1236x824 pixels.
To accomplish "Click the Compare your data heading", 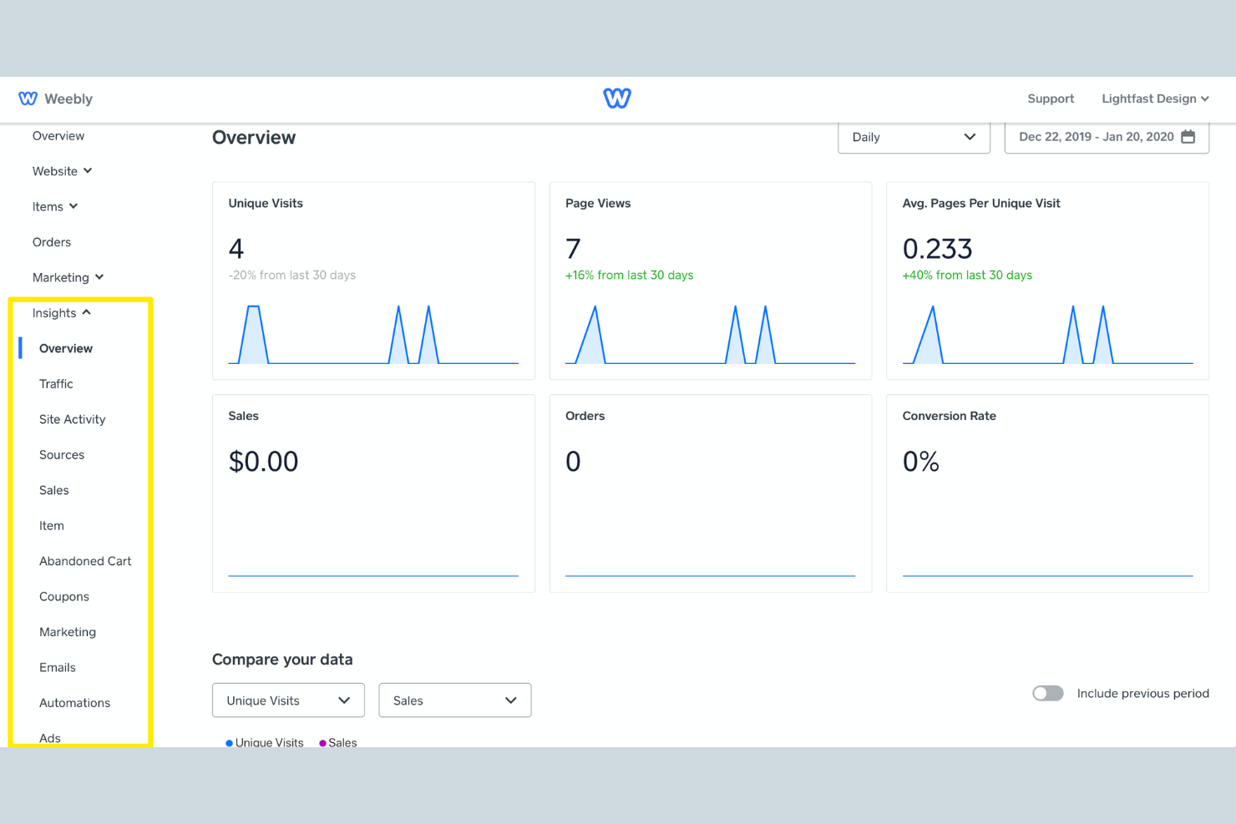I will click(x=282, y=660).
